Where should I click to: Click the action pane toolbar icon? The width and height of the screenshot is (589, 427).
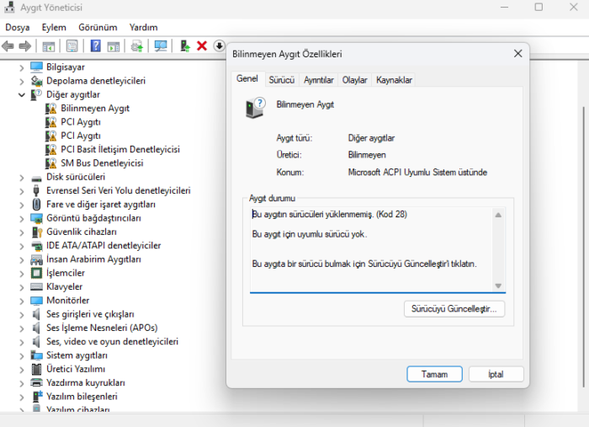[113, 46]
